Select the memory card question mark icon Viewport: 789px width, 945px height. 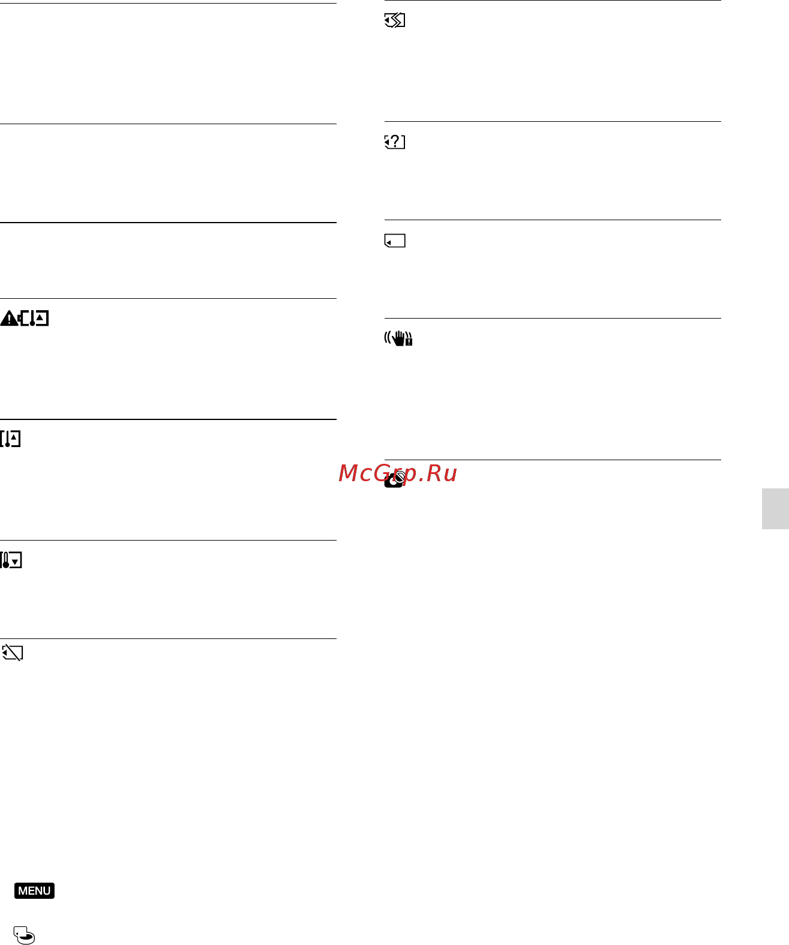pyautogui.click(x=395, y=142)
